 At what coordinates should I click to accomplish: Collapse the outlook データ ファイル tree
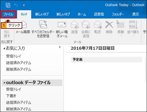pos(4,83)
